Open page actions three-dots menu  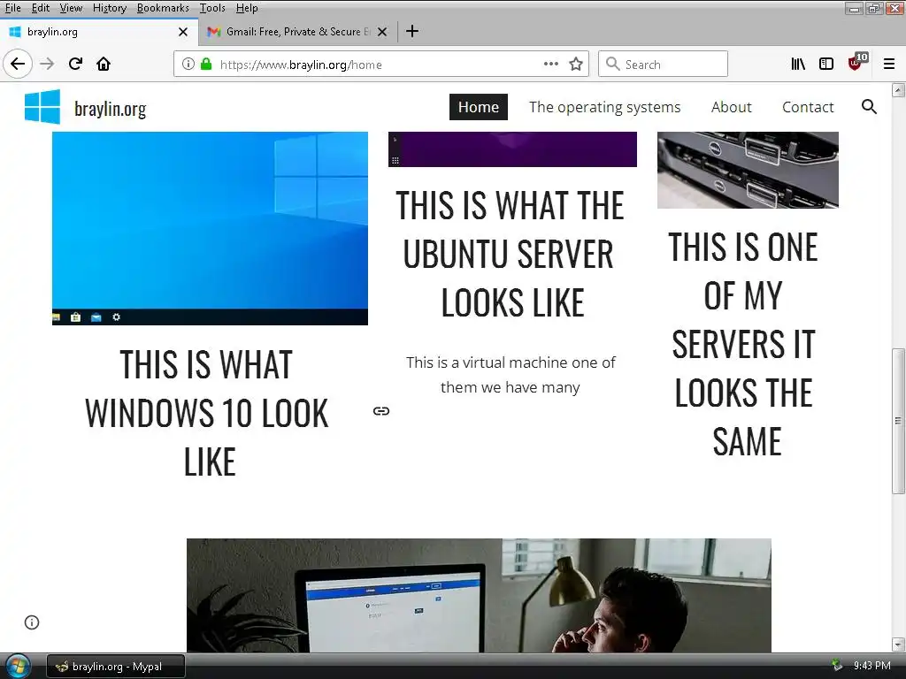click(x=550, y=64)
